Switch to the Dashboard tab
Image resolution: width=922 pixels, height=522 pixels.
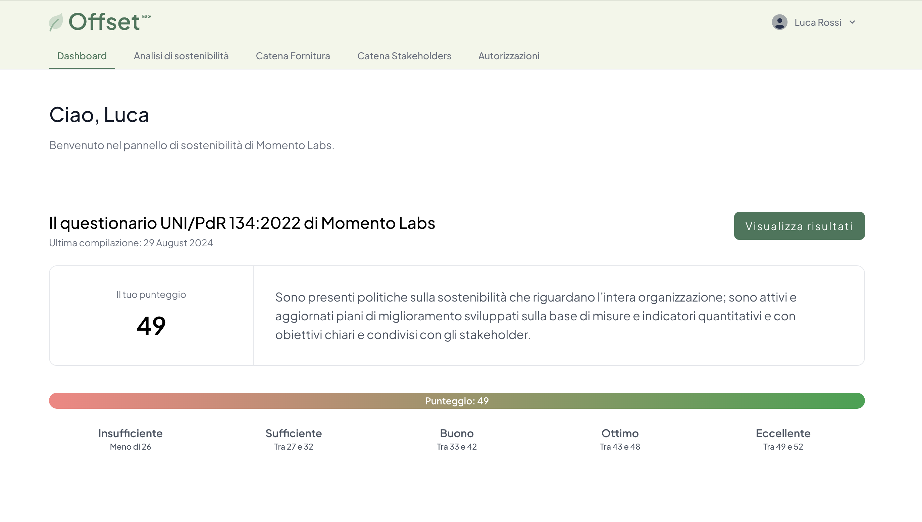(x=82, y=56)
